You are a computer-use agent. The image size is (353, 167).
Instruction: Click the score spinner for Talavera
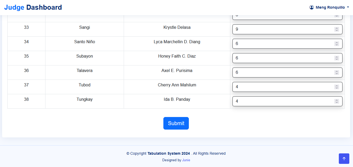coord(337,73)
